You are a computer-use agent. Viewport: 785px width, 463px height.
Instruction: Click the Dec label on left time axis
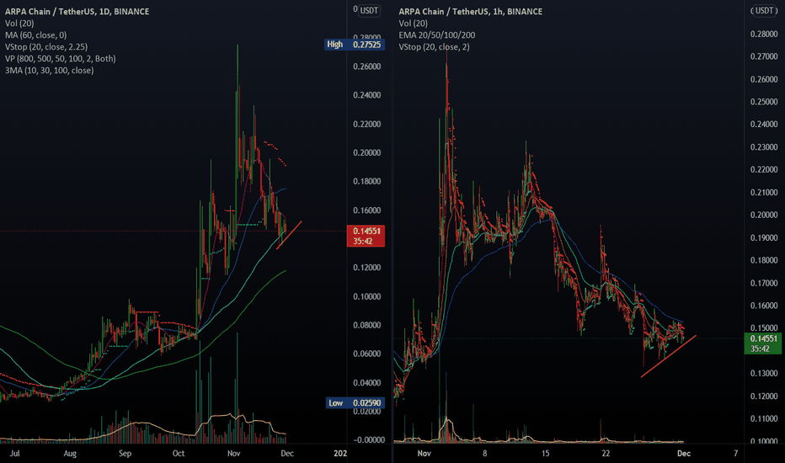coord(287,454)
